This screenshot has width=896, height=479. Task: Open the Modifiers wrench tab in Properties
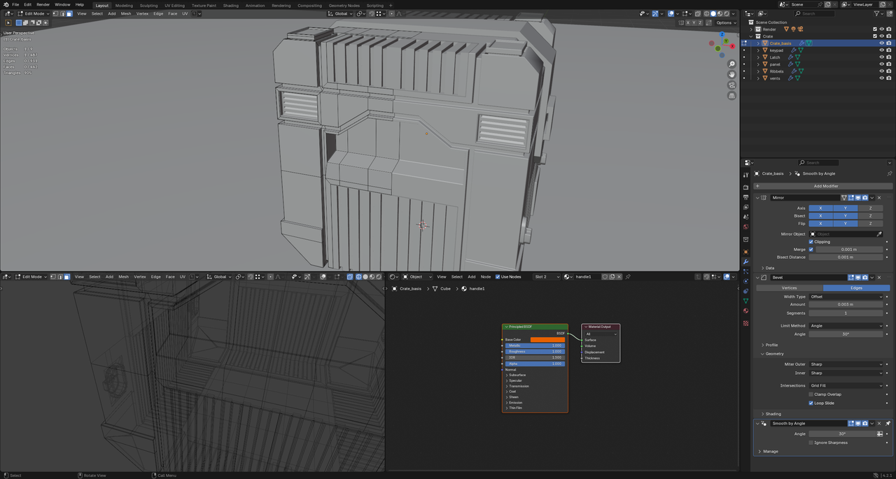pos(745,262)
